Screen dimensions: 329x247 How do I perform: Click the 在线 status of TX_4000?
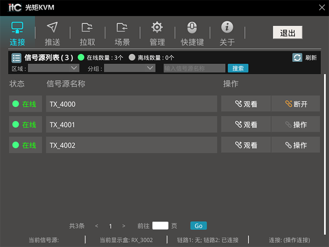click(25, 104)
